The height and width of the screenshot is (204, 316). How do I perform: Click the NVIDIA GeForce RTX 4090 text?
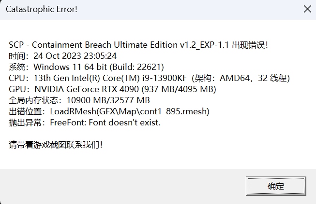pyautogui.click(x=87, y=89)
